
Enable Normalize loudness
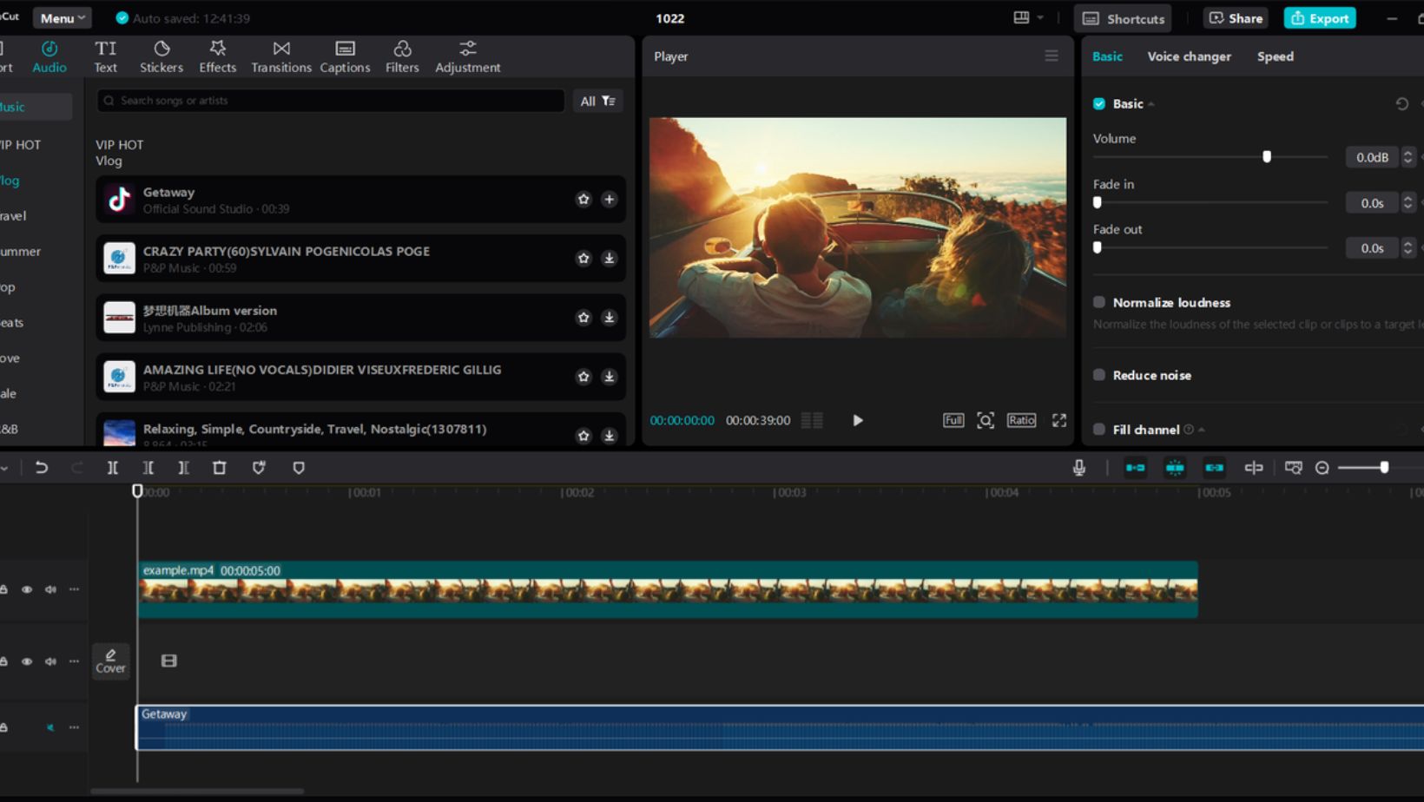coord(1099,302)
